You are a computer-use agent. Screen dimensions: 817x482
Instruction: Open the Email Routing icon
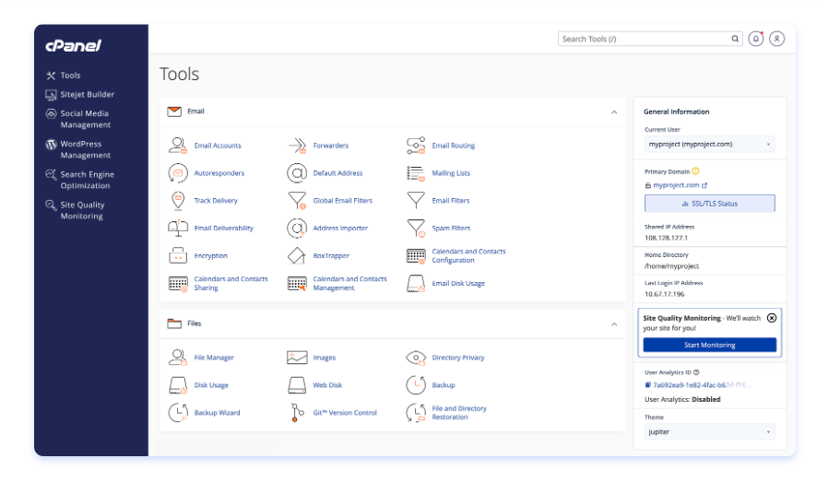click(416, 146)
